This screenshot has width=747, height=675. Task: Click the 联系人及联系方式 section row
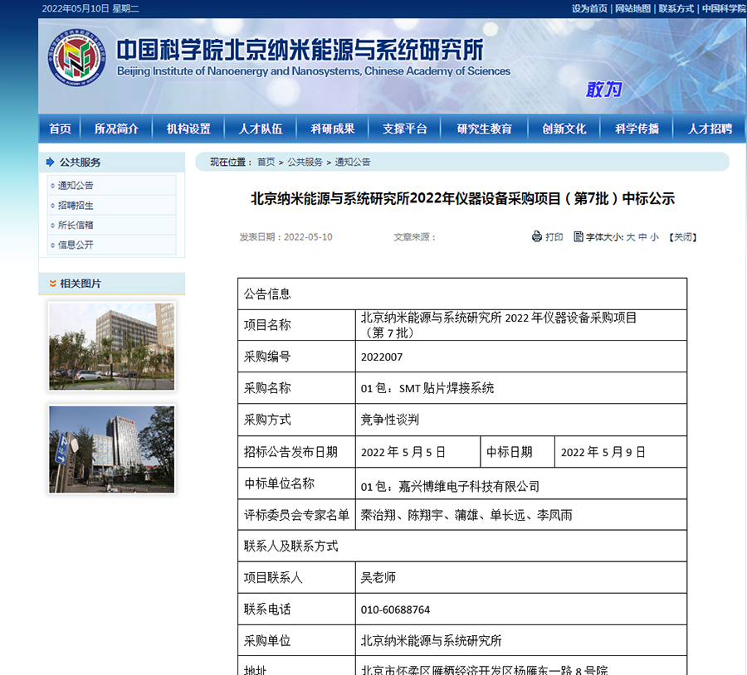[x=462, y=546]
